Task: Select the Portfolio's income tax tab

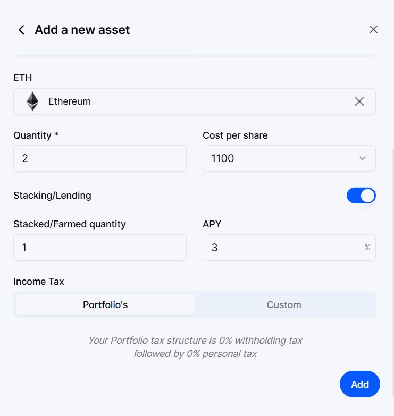Action: (x=105, y=304)
